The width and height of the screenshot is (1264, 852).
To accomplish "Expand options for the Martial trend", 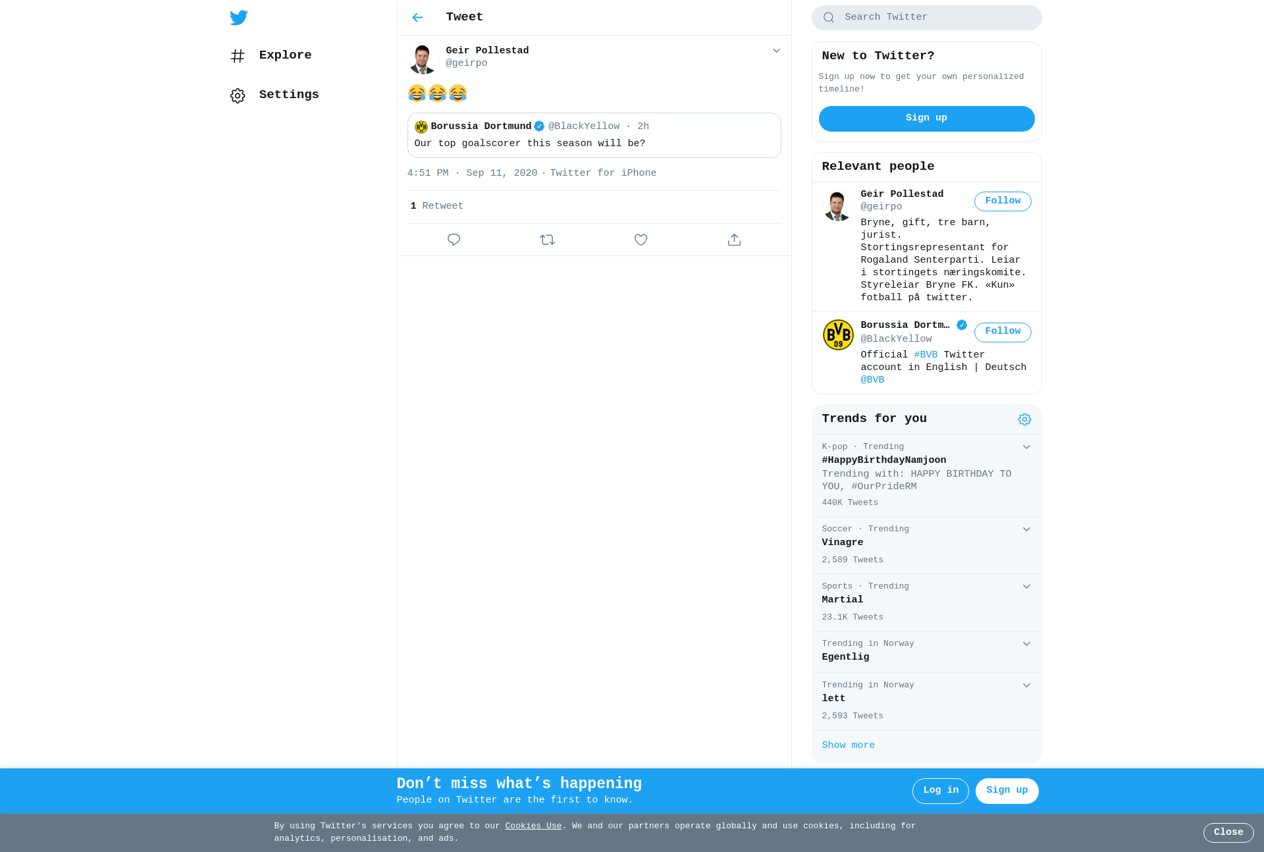I will pyautogui.click(x=1026, y=587).
